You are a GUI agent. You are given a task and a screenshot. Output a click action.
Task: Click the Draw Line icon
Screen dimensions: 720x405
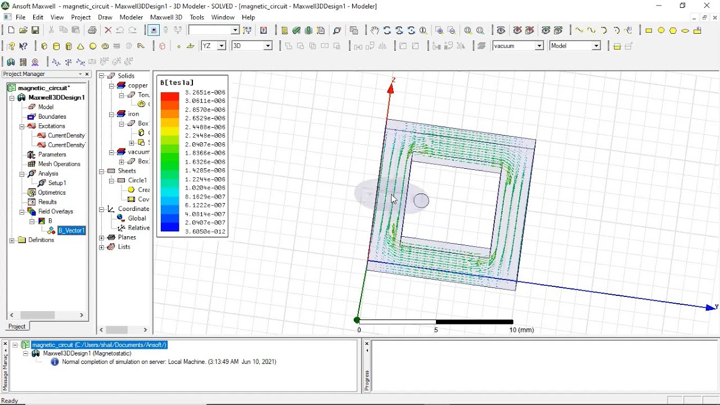click(579, 30)
